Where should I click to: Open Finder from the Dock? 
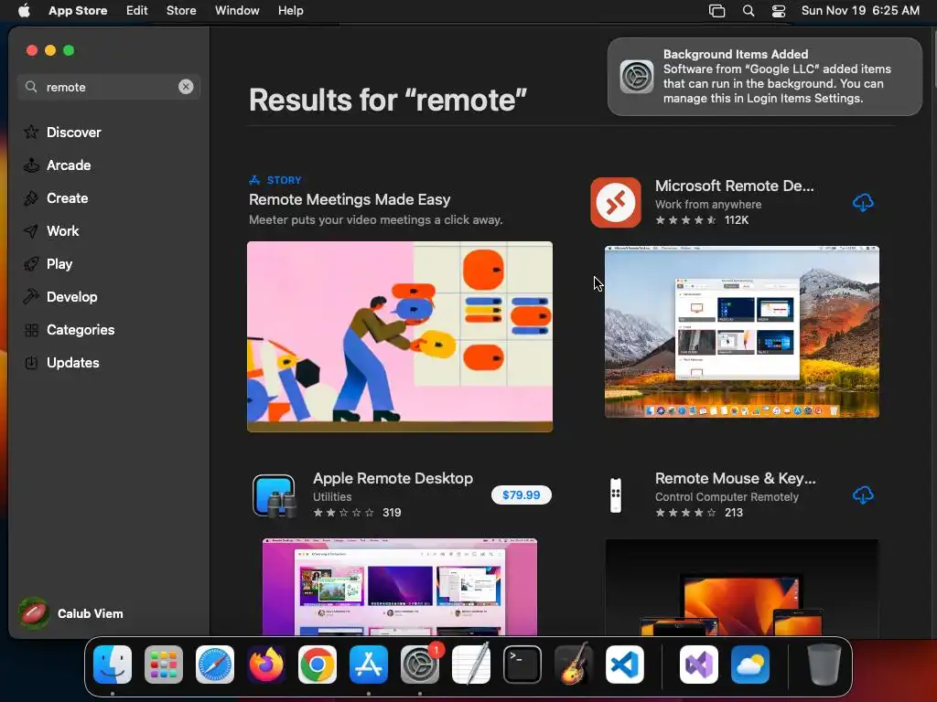tap(113, 665)
